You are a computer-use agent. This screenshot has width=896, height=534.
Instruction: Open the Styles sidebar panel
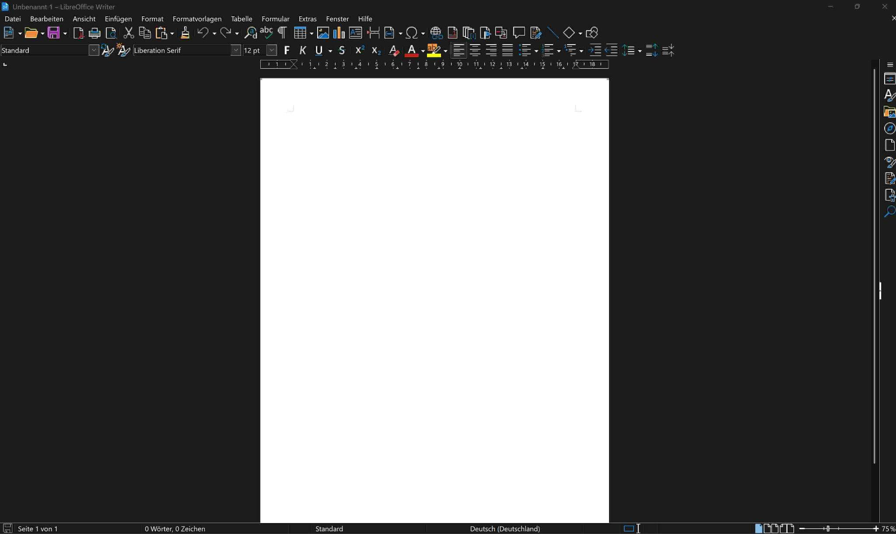pos(890,95)
